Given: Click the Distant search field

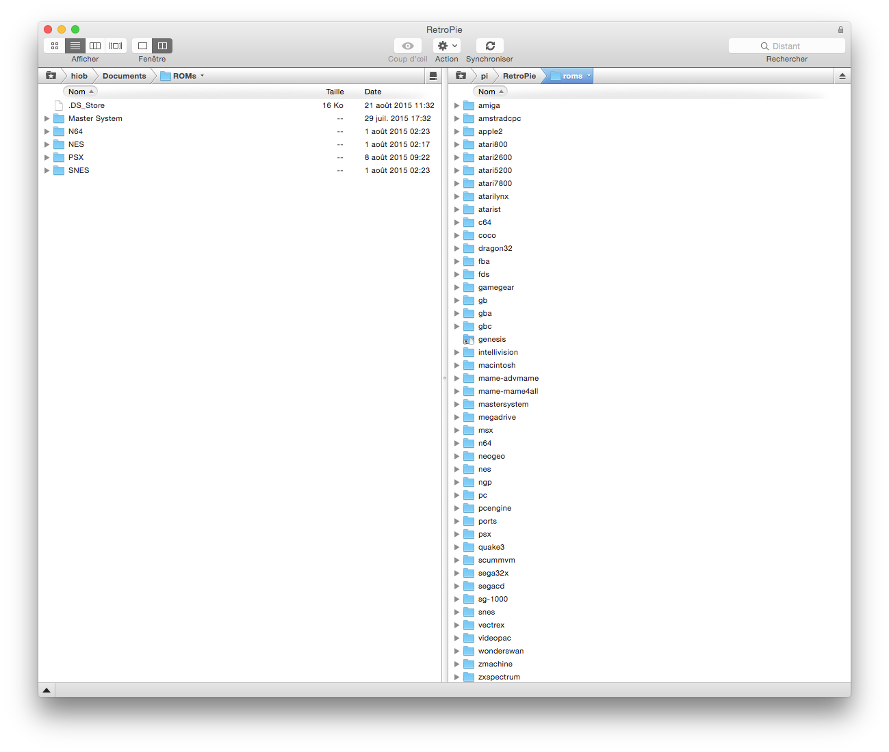Looking at the screenshot, I should [787, 46].
